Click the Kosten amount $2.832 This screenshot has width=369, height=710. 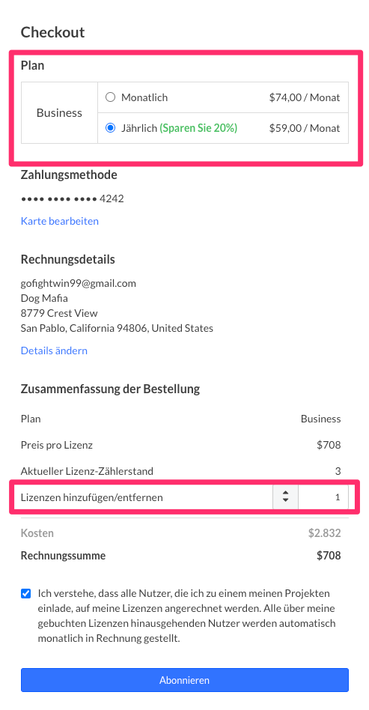point(325,533)
